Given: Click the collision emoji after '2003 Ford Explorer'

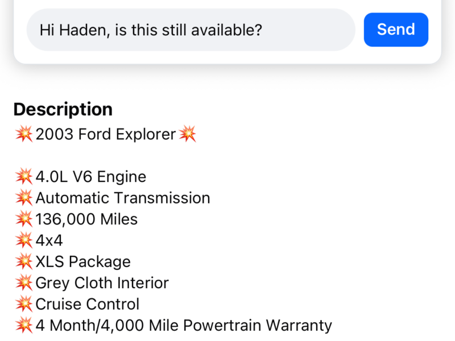Looking at the screenshot, I should tap(188, 135).
